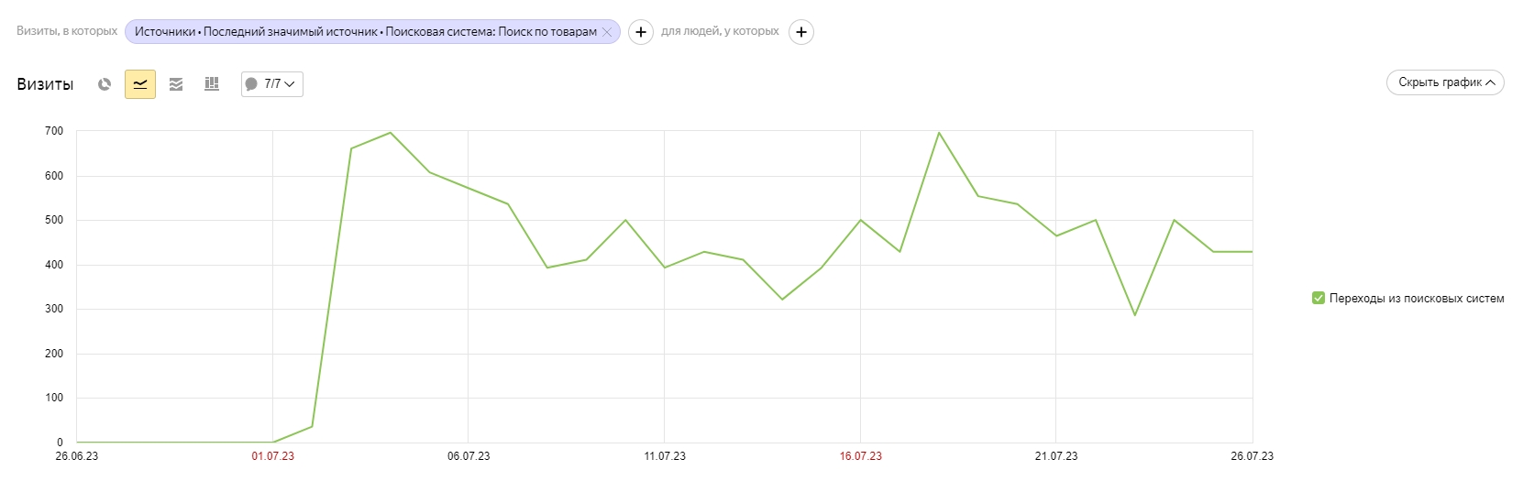Click the 11.07.23 date label

click(x=665, y=456)
